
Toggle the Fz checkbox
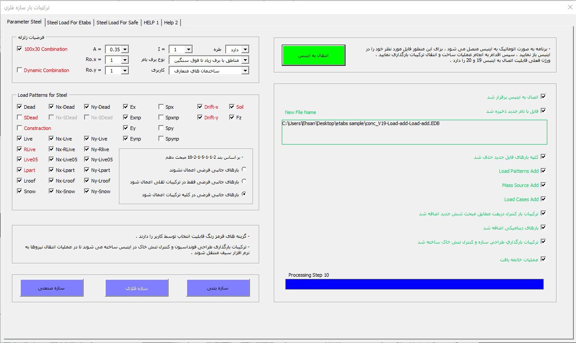tap(232, 118)
